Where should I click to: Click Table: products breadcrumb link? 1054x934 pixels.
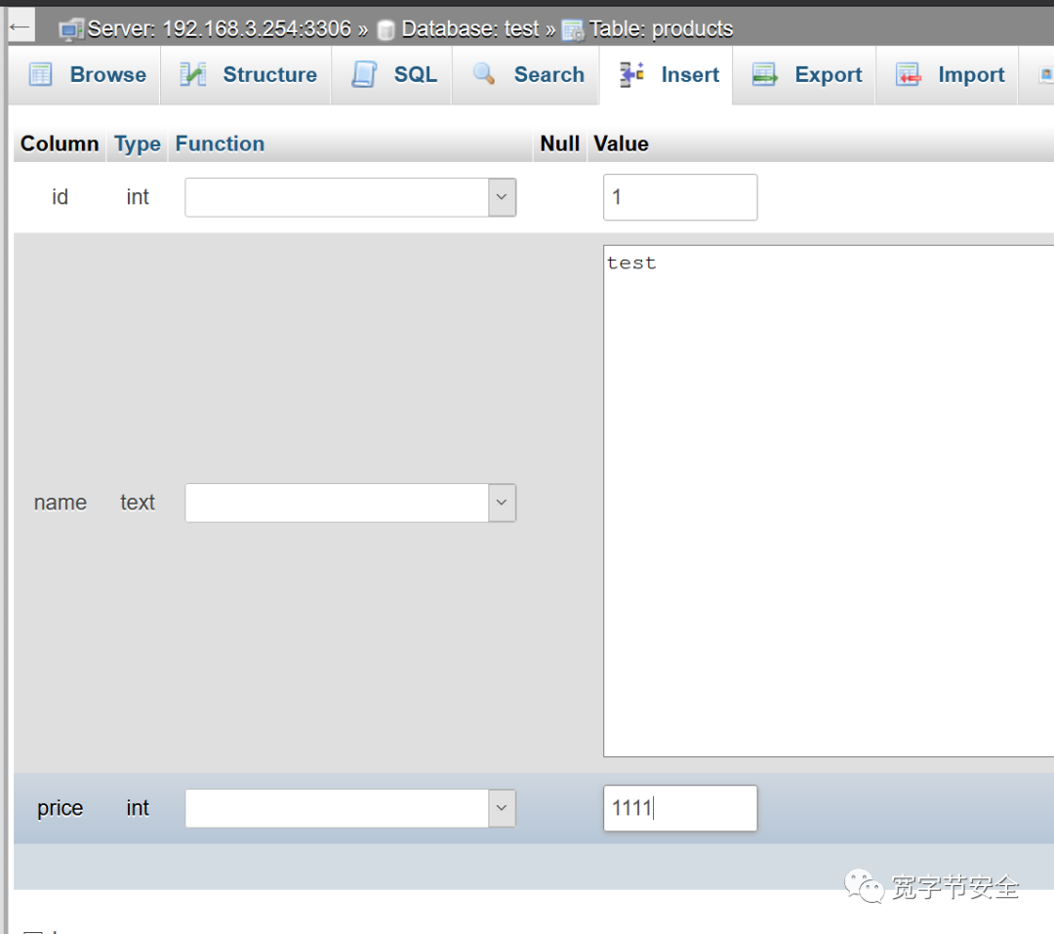[x=661, y=29]
